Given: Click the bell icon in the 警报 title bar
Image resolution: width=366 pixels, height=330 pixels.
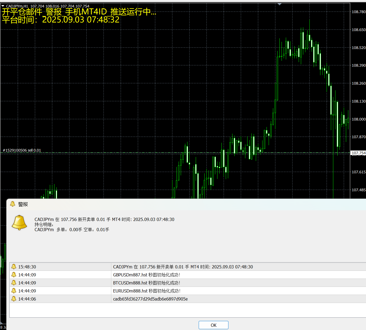Looking at the screenshot, I should pyautogui.click(x=12, y=204).
